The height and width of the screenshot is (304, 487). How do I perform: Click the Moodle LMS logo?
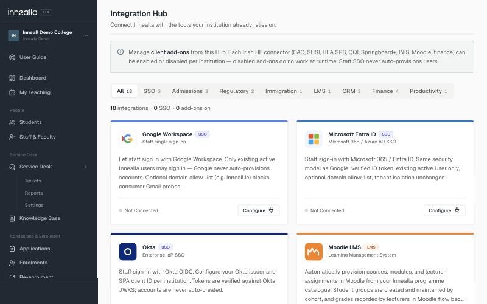314,252
